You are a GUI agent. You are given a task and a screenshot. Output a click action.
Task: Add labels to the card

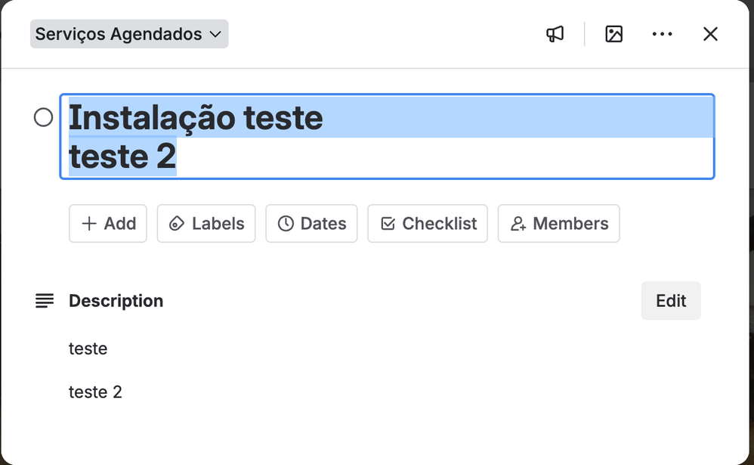coord(205,223)
